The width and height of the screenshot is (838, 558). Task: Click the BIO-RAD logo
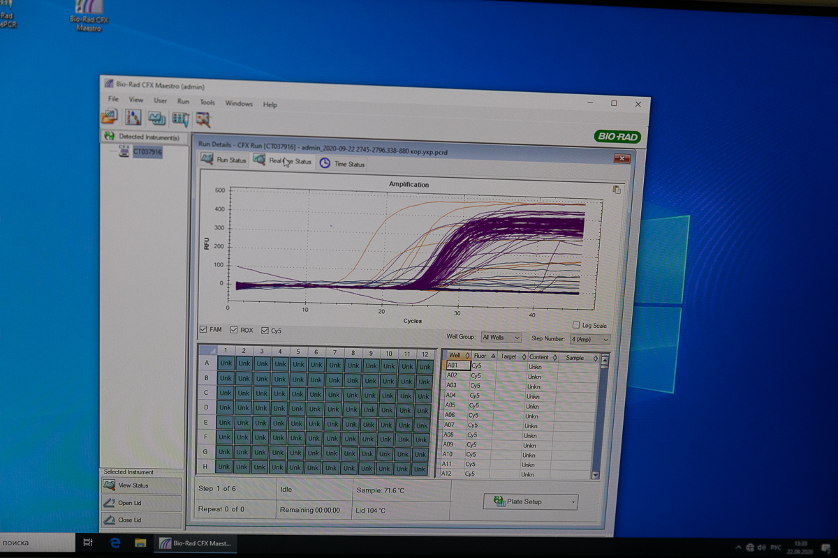617,136
